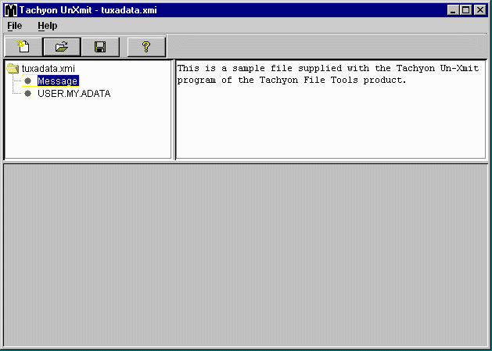The image size is (492, 351).
Task: Click the bullet icon beside Message
Action: point(28,81)
